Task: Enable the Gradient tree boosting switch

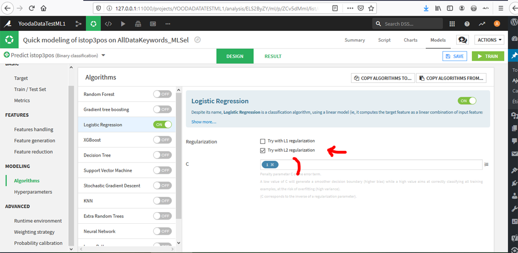Action: pyautogui.click(x=162, y=110)
